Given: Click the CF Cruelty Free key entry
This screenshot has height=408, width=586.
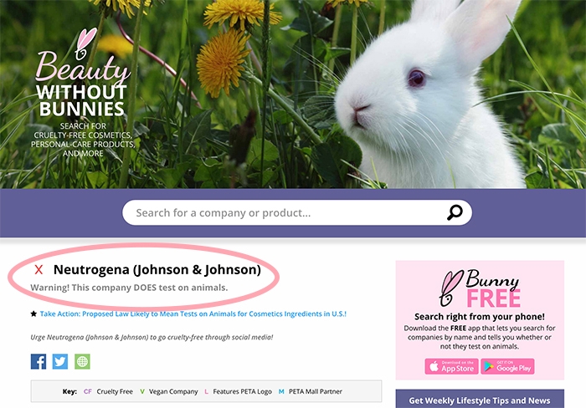Looking at the screenshot, I should click(x=109, y=391).
